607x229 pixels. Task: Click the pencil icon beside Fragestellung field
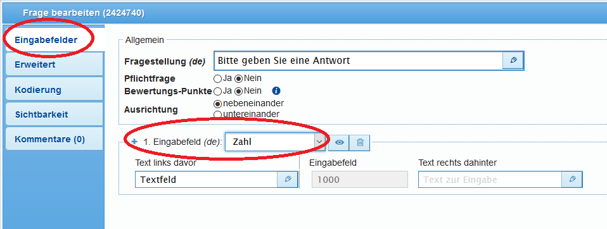513,61
